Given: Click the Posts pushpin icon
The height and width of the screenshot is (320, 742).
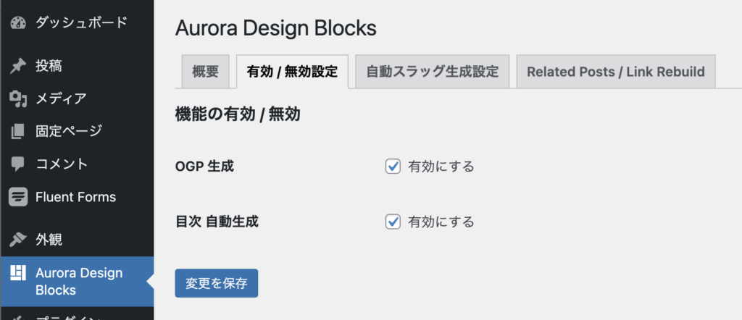Looking at the screenshot, I should (x=19, y=66).
